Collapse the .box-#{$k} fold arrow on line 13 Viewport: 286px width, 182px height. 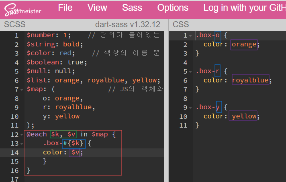coord(22,144)
